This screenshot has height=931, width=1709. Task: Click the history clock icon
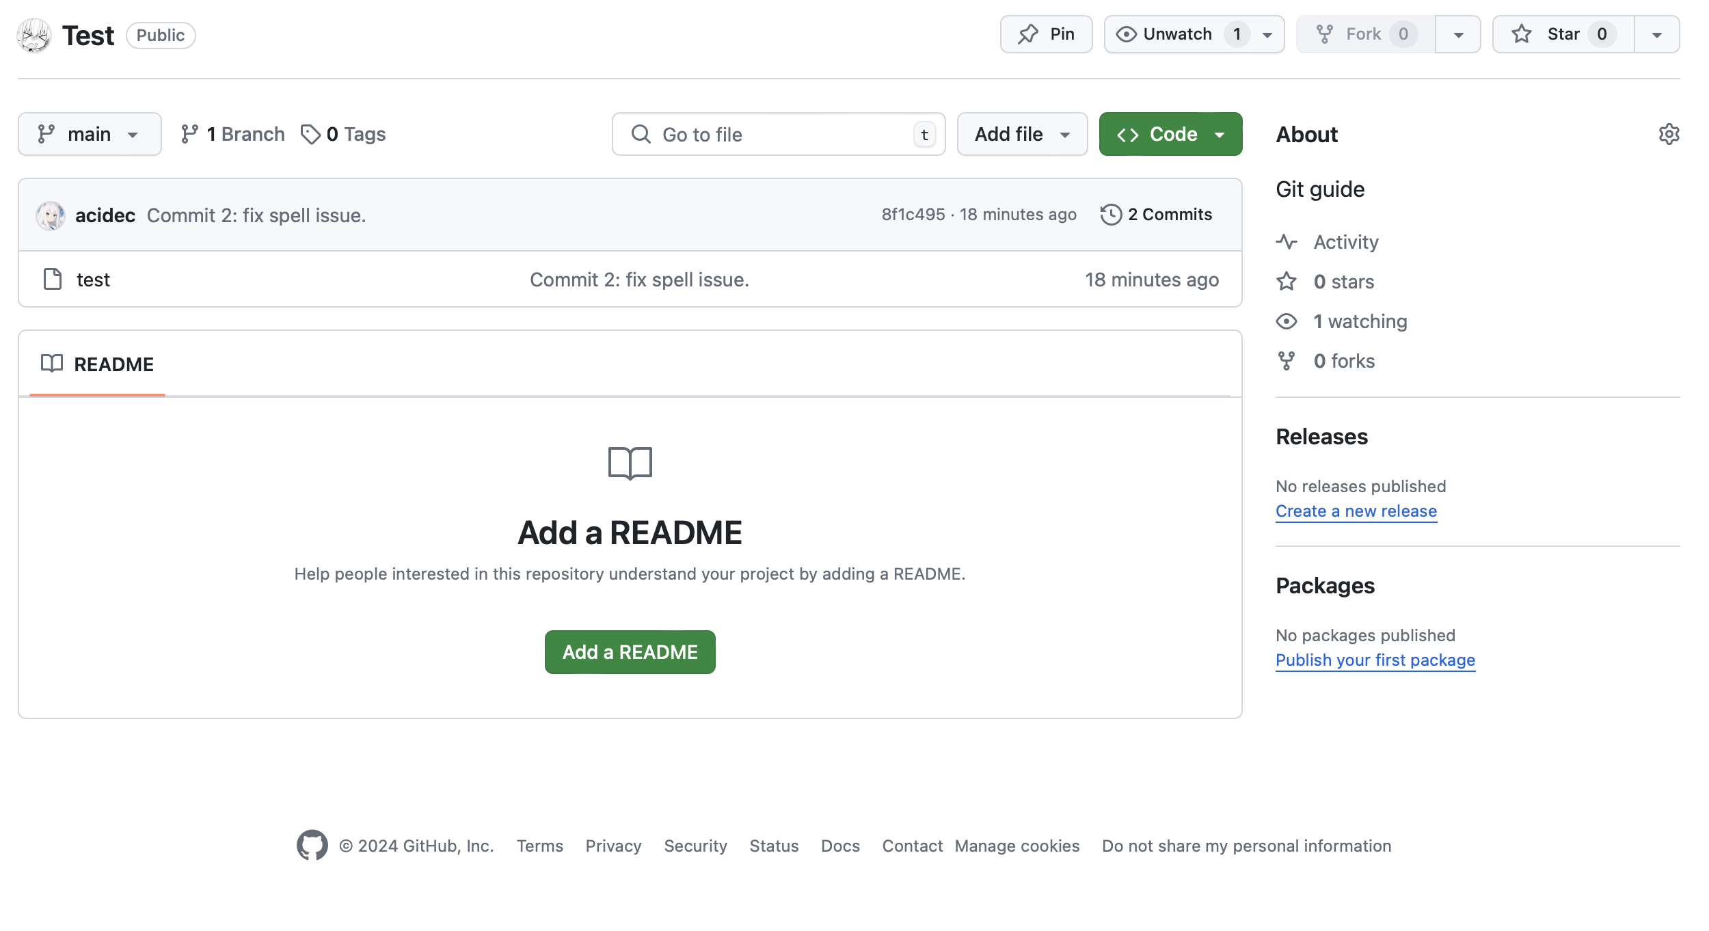tap(1111, 215)
